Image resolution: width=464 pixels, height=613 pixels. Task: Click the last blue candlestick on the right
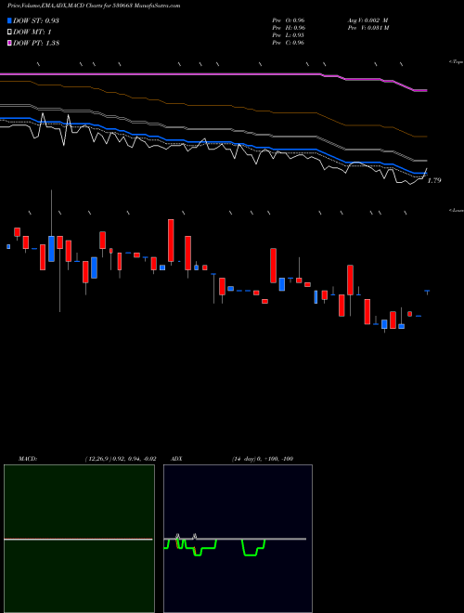(x=427, y=292)
